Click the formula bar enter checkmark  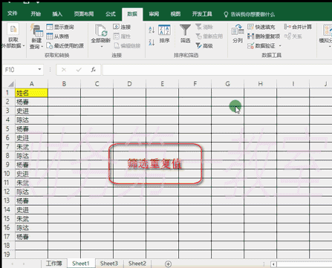pos(79,70)
